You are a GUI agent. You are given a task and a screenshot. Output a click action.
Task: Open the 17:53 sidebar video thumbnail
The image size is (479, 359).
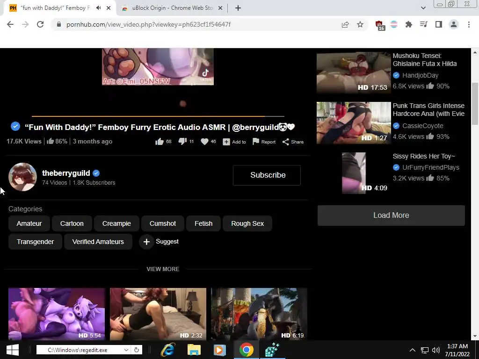[354, 72]
